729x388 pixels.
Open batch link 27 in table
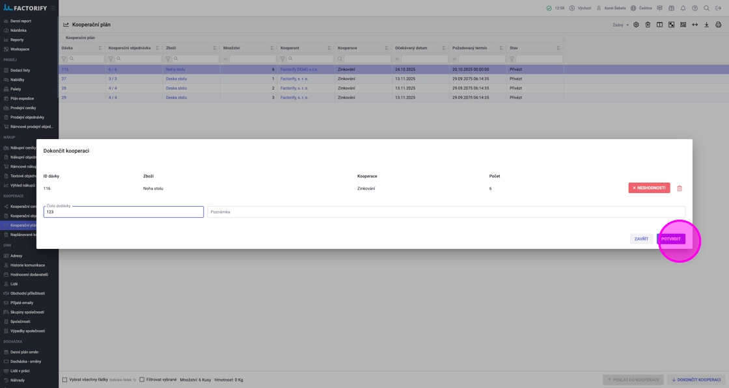[64, 79]
